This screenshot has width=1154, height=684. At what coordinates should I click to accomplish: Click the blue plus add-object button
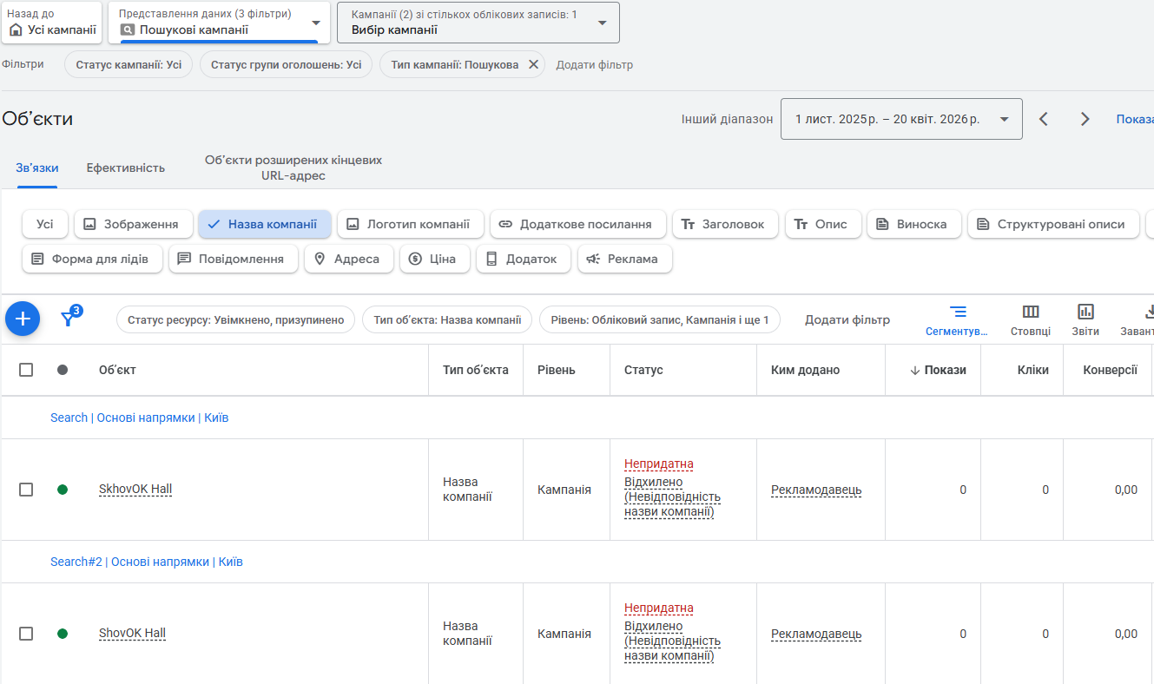click(x=23, y=319)
